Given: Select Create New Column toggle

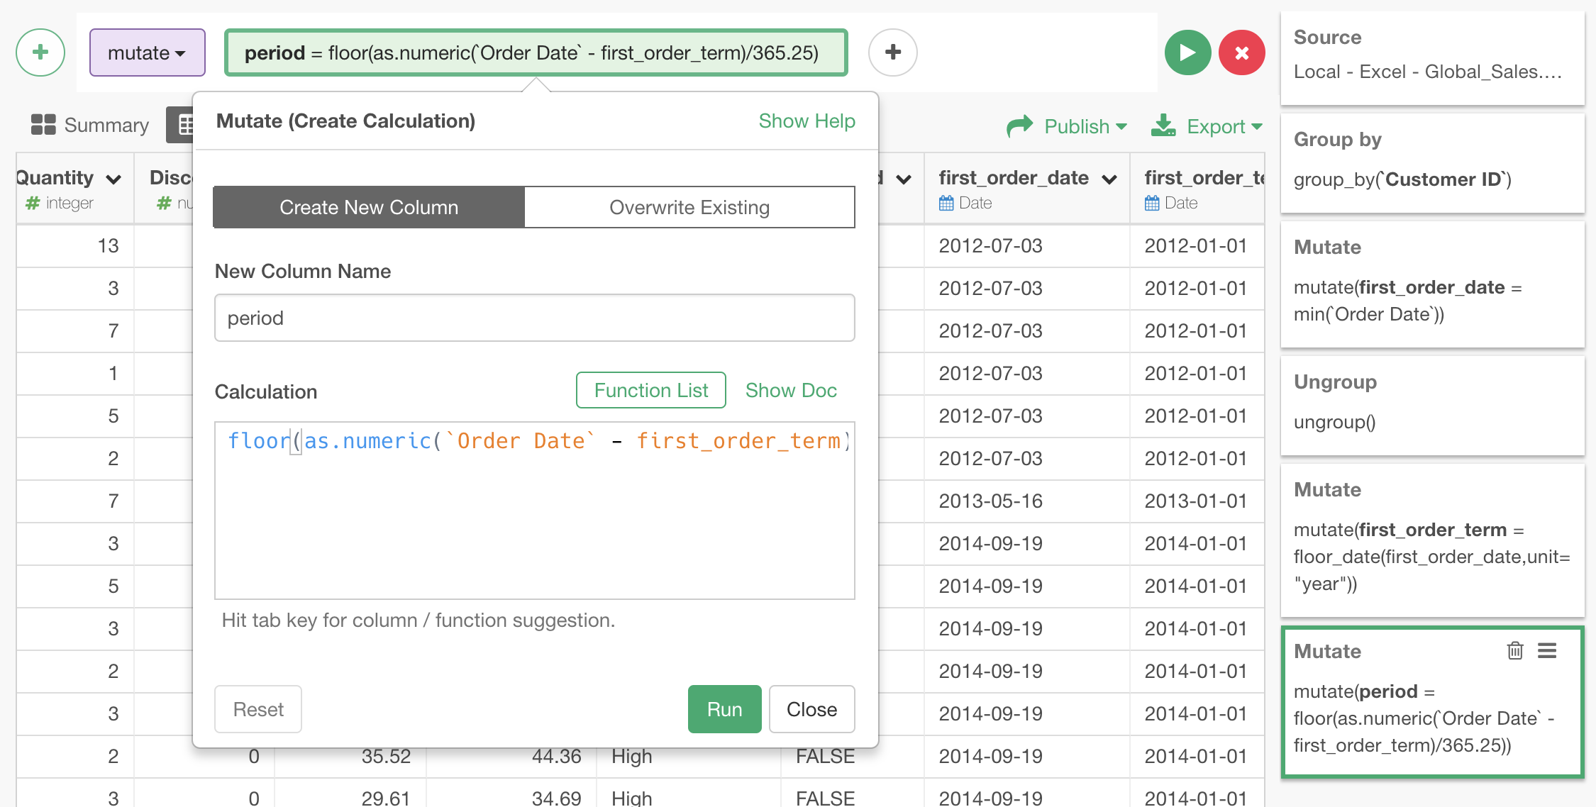Looking at the screenshot, I should coord(369,207).
